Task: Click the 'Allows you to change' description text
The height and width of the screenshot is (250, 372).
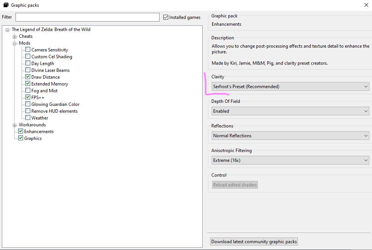Action: (x=290, y=49)
